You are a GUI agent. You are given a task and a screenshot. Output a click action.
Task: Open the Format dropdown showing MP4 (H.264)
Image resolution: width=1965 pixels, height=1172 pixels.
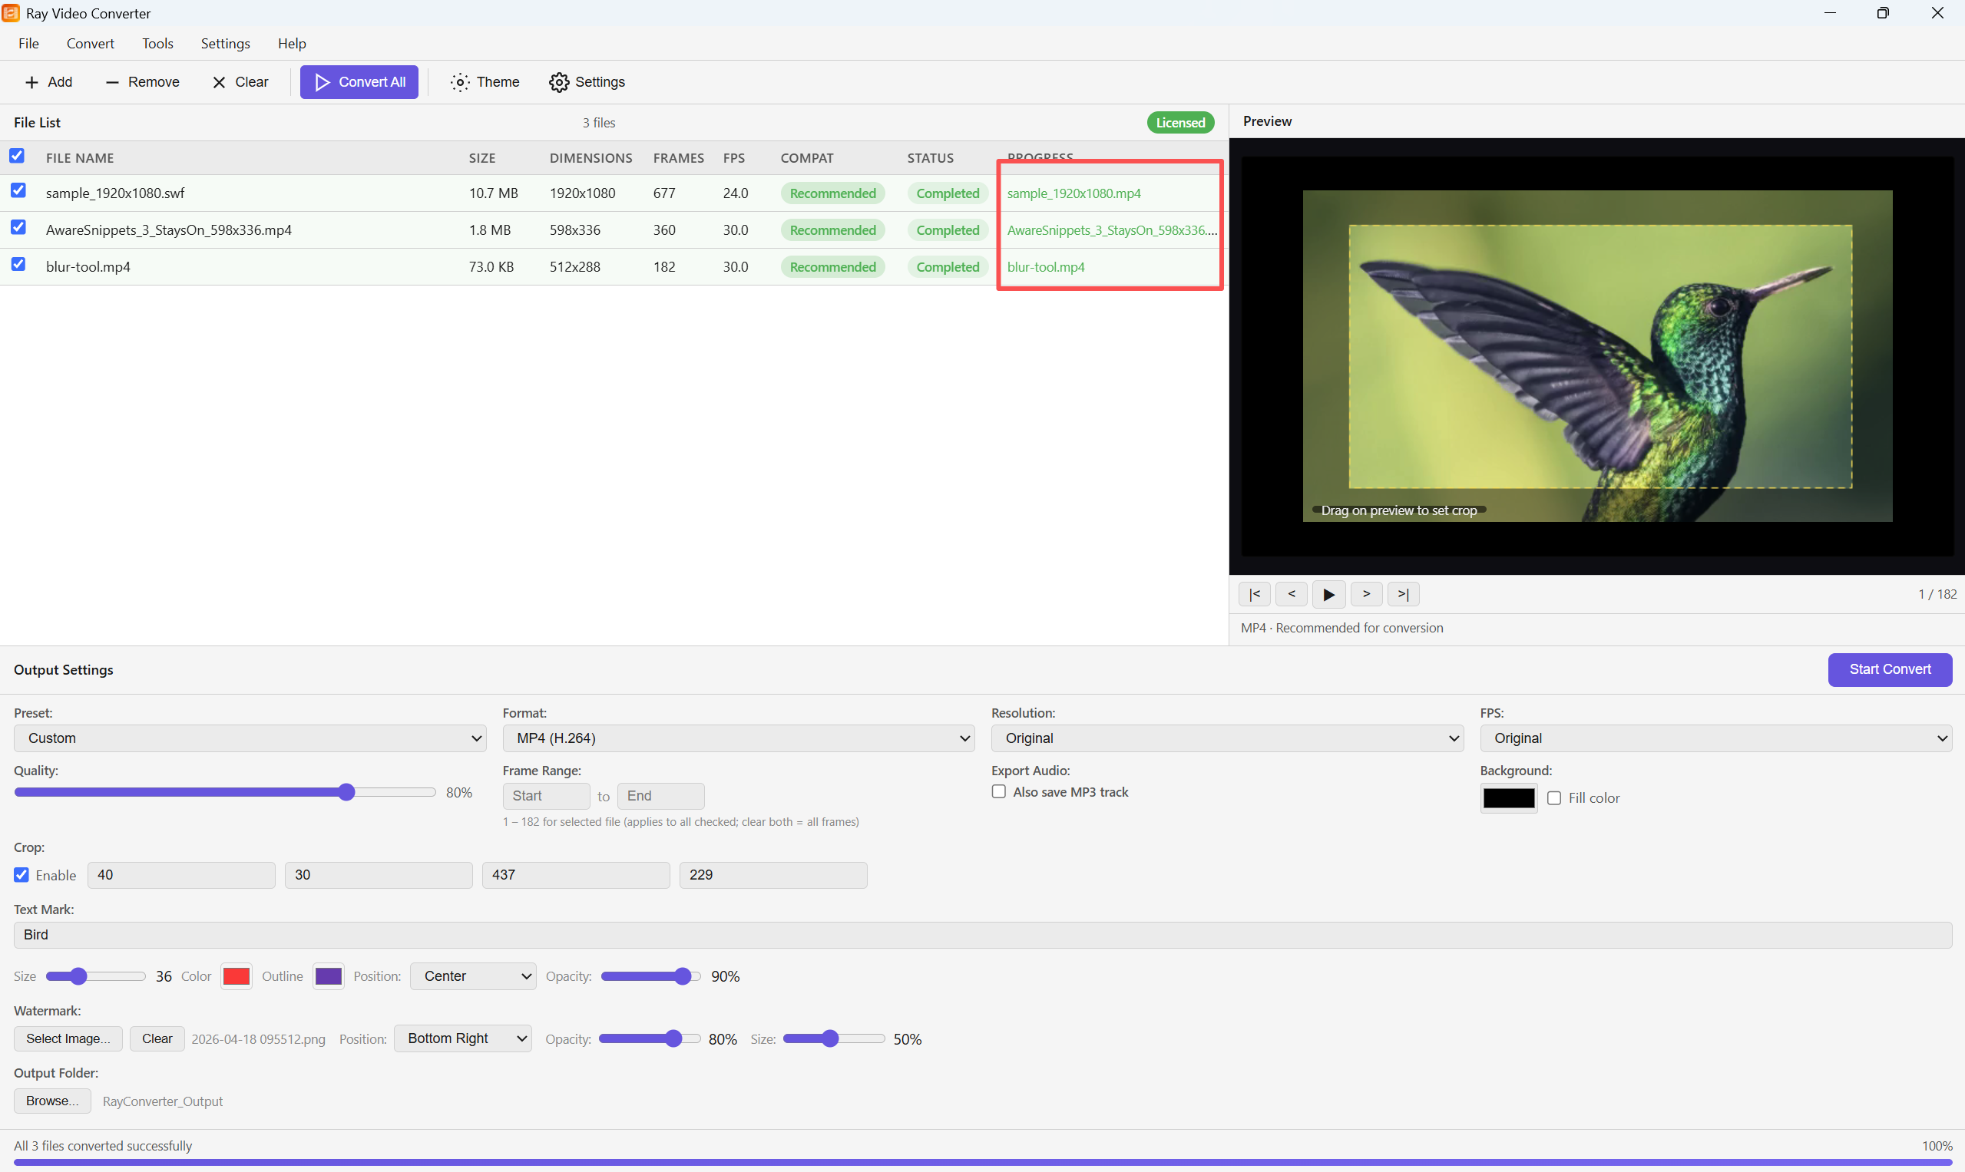point(738,738)
